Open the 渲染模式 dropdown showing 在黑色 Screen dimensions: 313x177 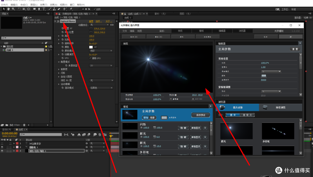pos(101,88)
